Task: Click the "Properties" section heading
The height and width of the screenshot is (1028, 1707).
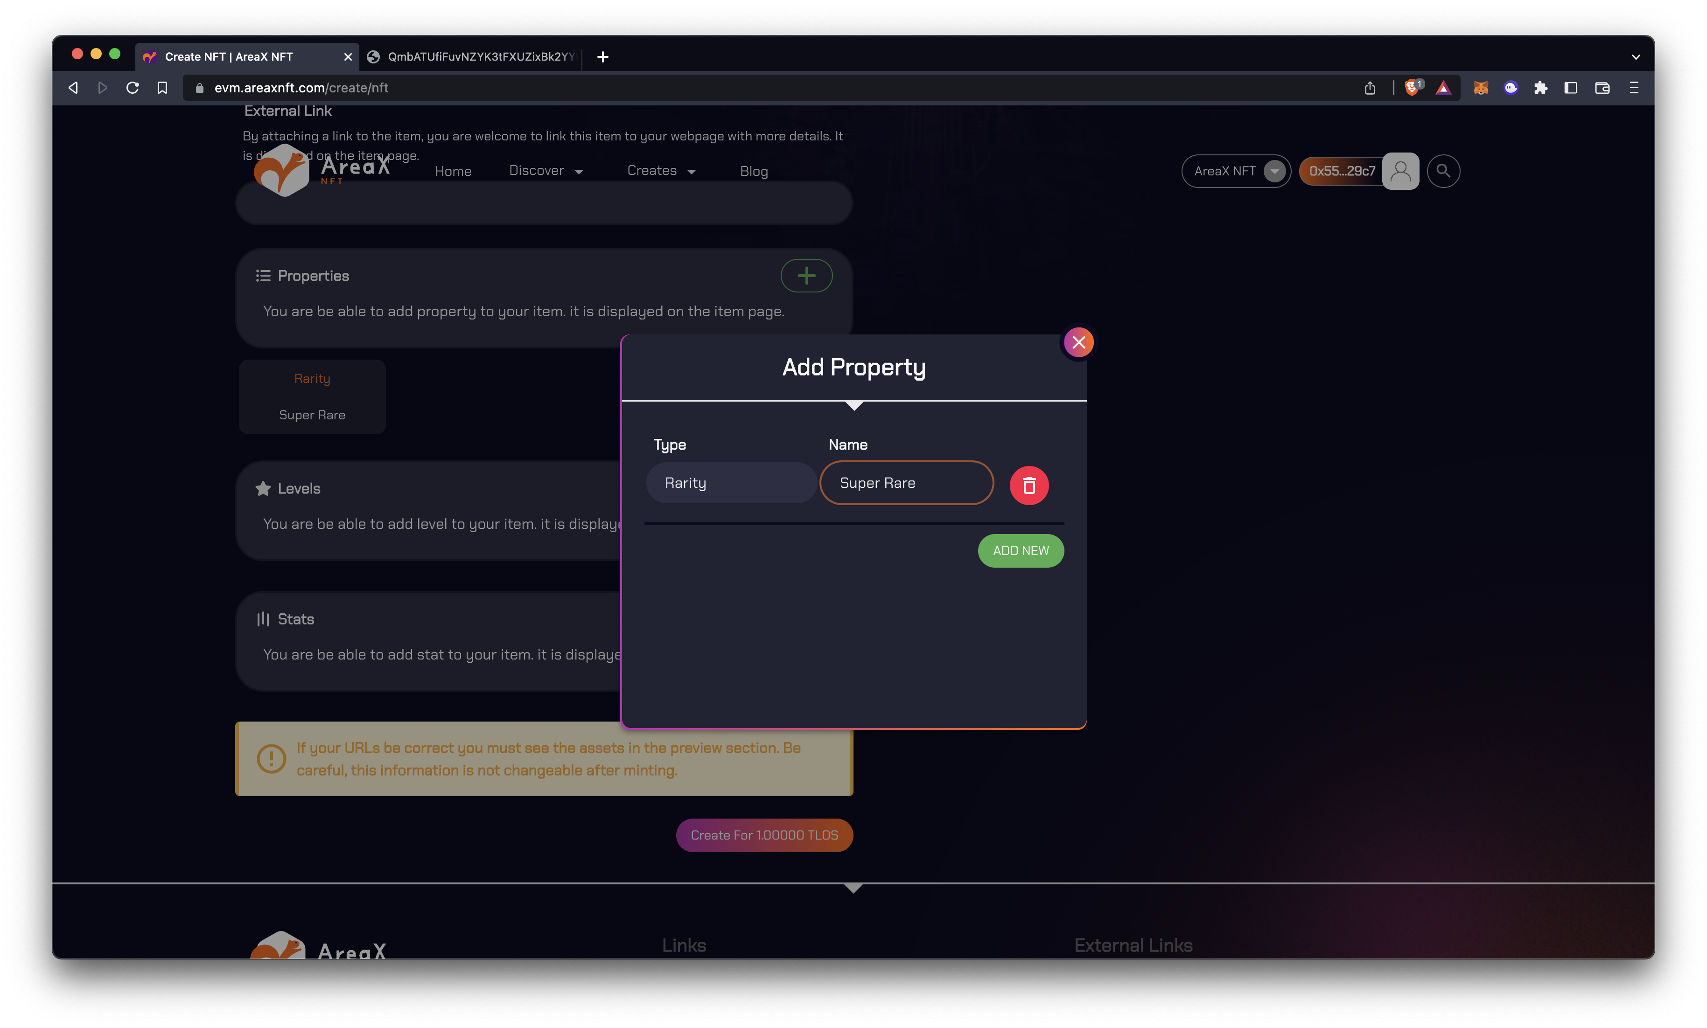Action: [313, 276]
